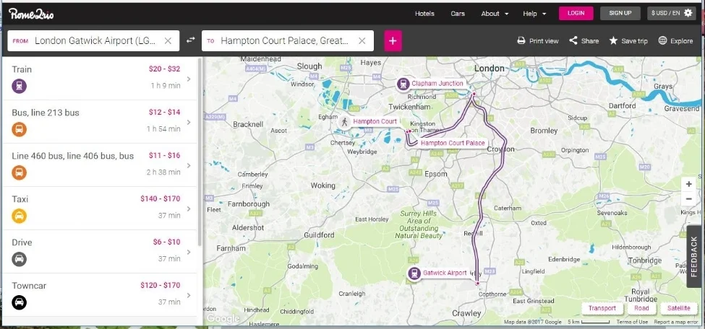
Task: Expand Taxi route chevron
Action: (189, 209)
